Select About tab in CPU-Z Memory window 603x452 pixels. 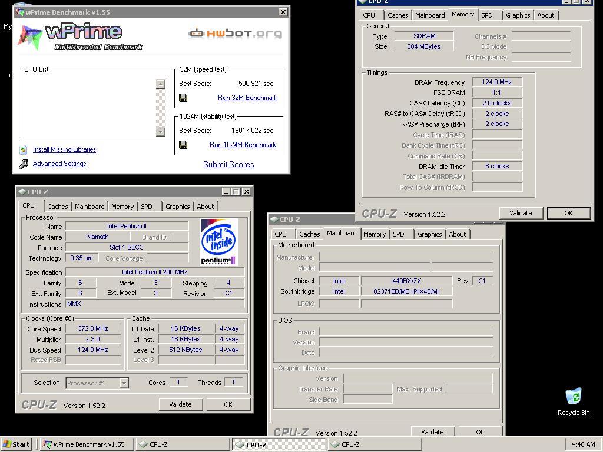click(x=546, y=15)
